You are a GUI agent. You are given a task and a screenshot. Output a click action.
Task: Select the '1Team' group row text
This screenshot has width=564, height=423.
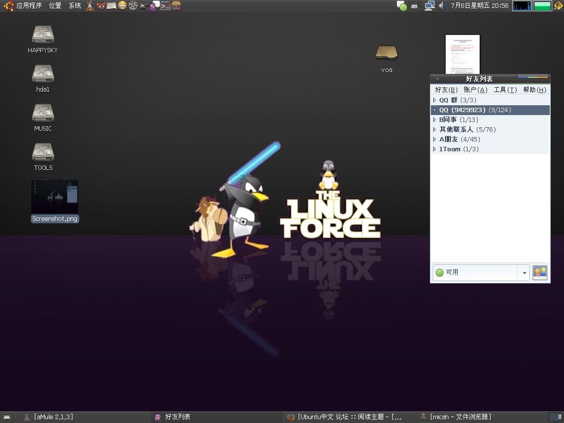(x=449, y=149)
